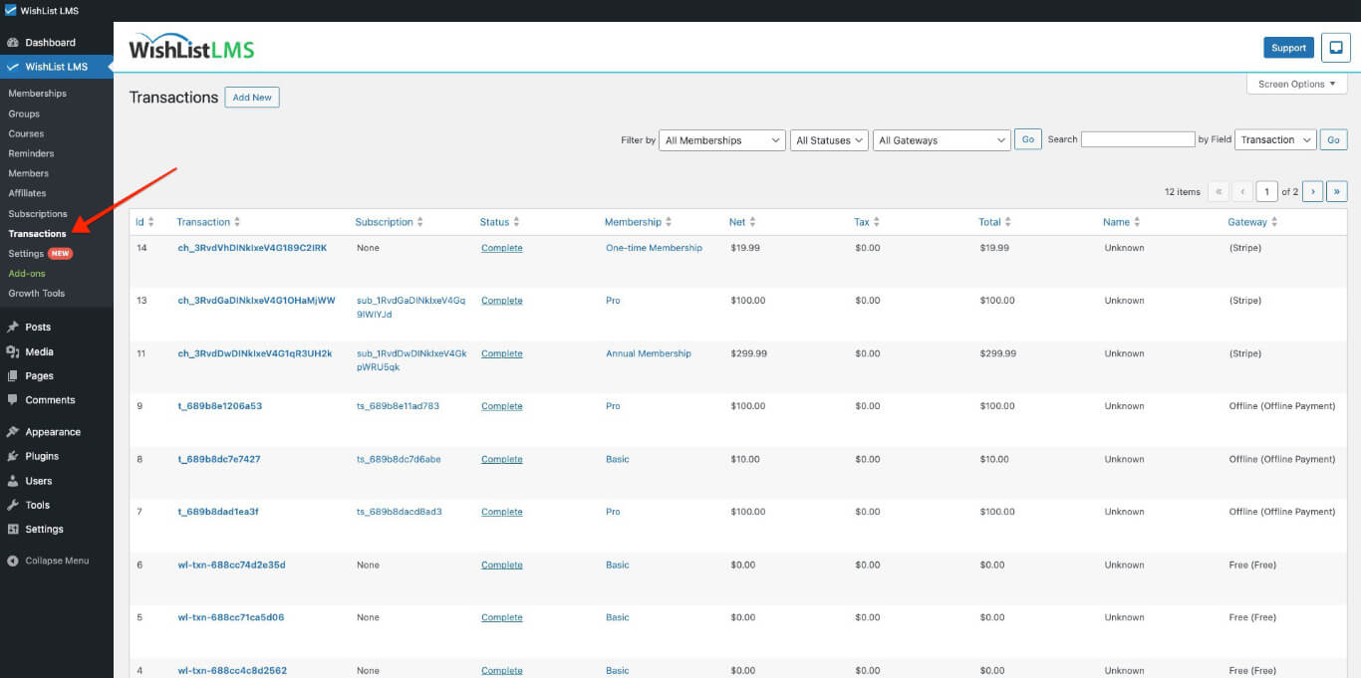Screen dimensions: 1361x678
Task: Toggle sorting on the Status column
Action: tap(514, 221)
